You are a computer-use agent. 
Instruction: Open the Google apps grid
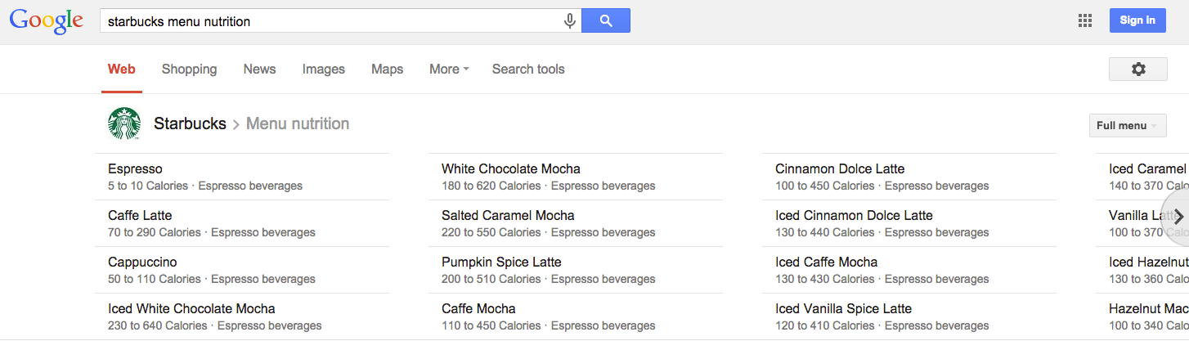click(x=1085, y=21)
